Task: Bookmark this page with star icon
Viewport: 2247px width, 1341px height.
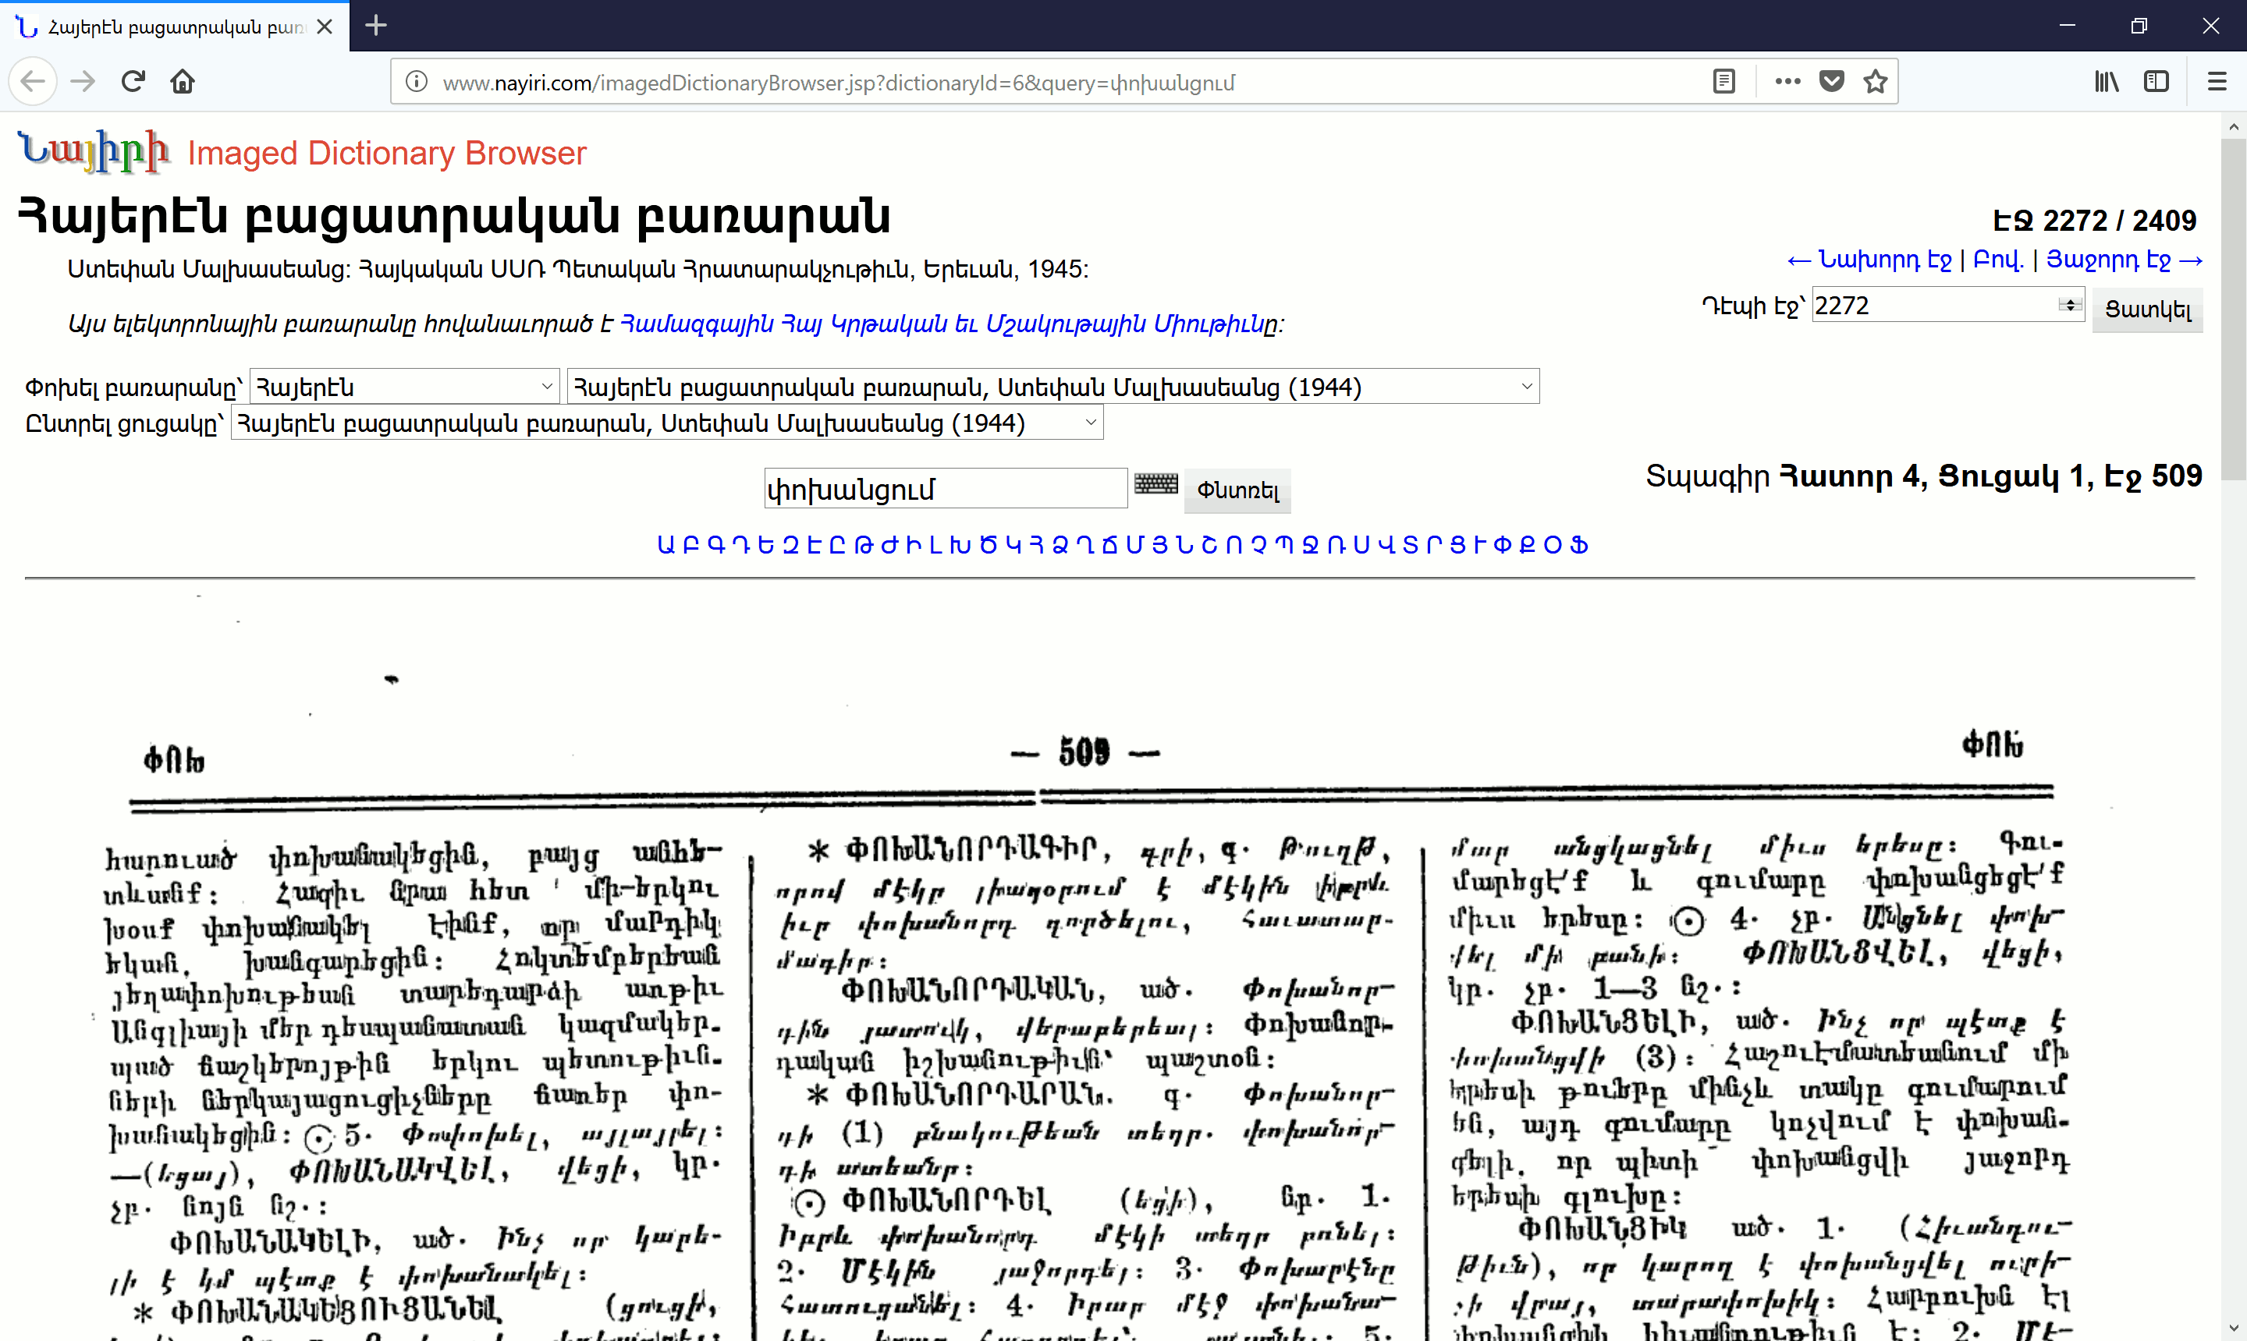Action: pos(1876,81)
